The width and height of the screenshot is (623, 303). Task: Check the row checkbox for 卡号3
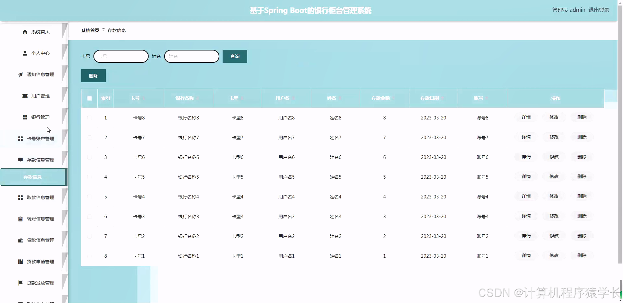tap(90, 217)
